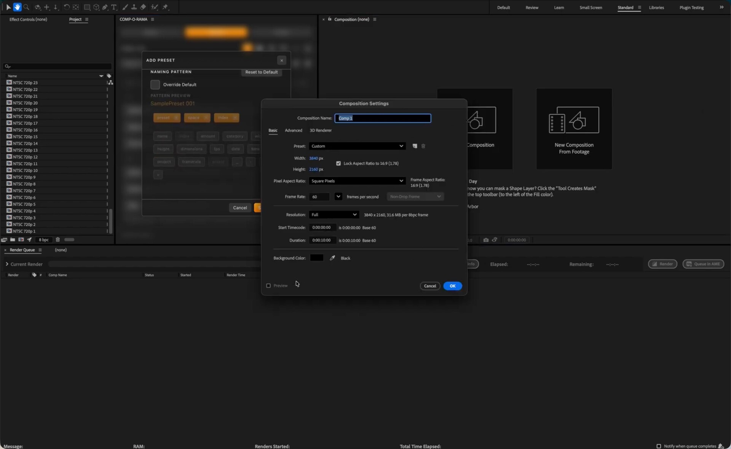Select the Rotation tool

(67, 7)
